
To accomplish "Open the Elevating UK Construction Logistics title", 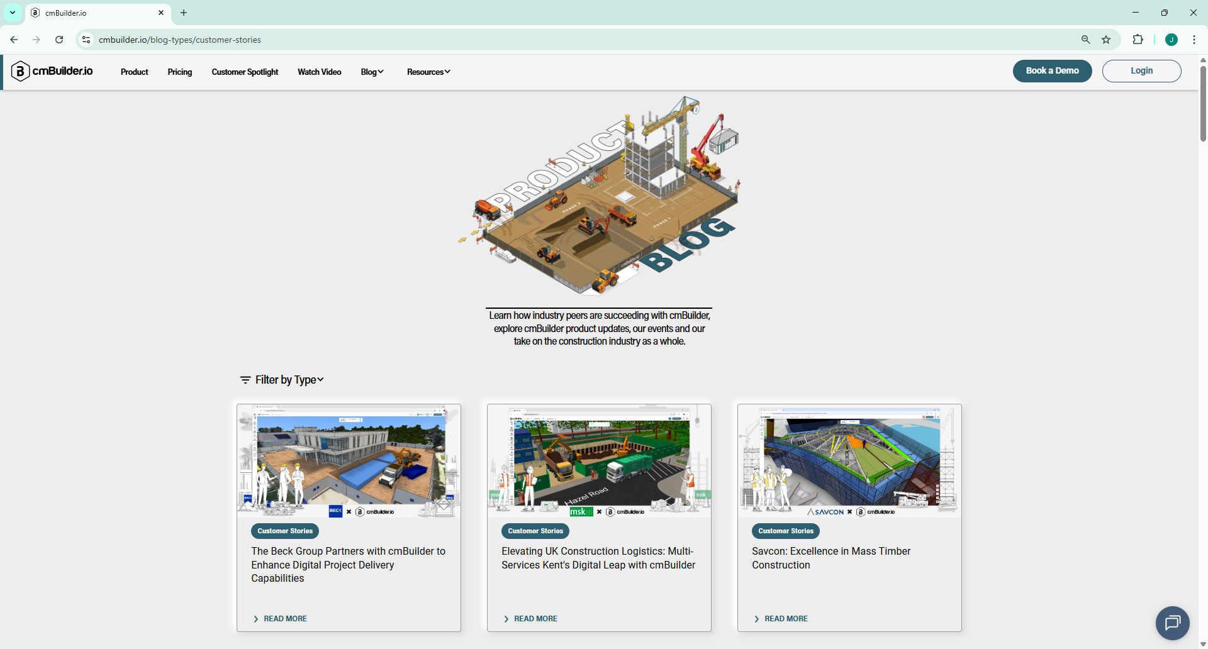I will 598,558.
